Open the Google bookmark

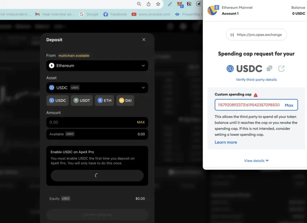point(89,14)
